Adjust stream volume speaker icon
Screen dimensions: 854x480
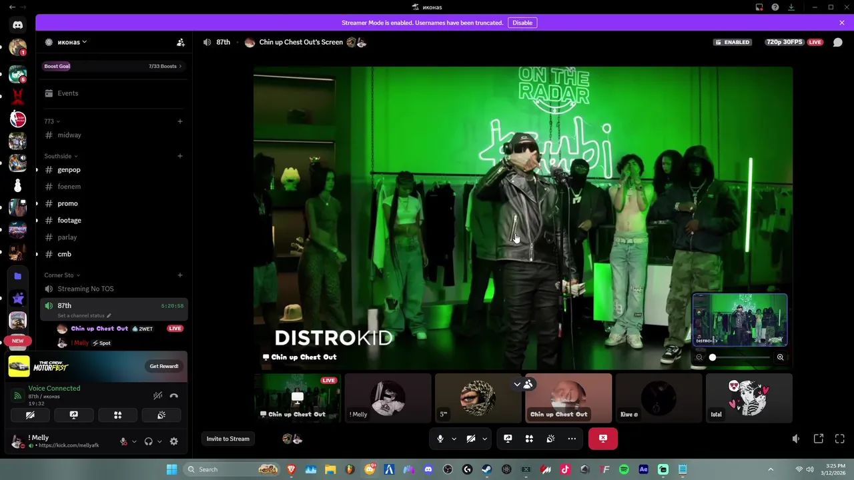tap(796, 439)
